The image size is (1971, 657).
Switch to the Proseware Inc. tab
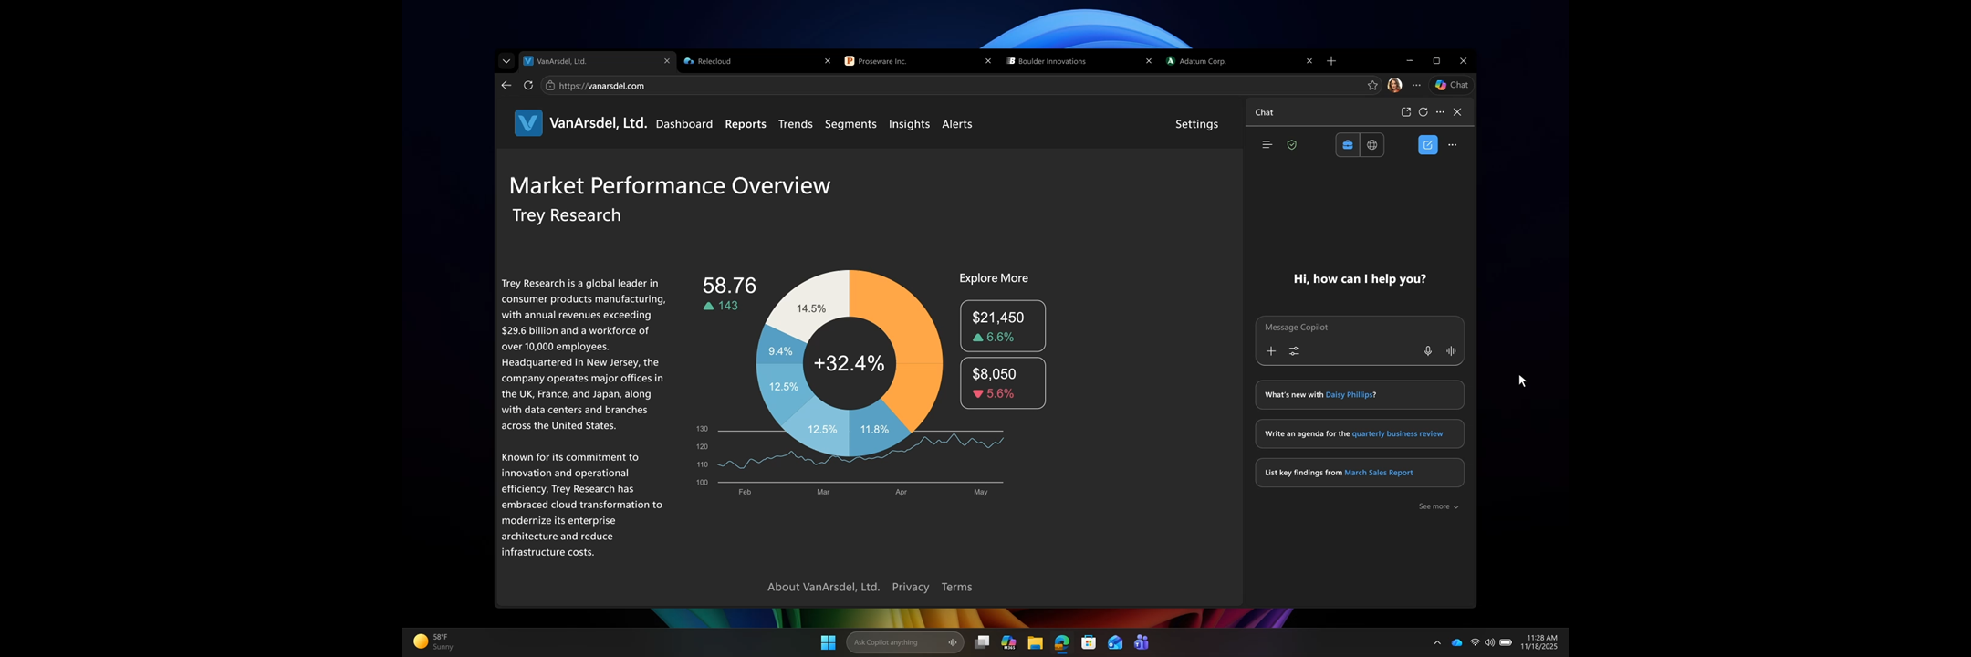(918, 61)
